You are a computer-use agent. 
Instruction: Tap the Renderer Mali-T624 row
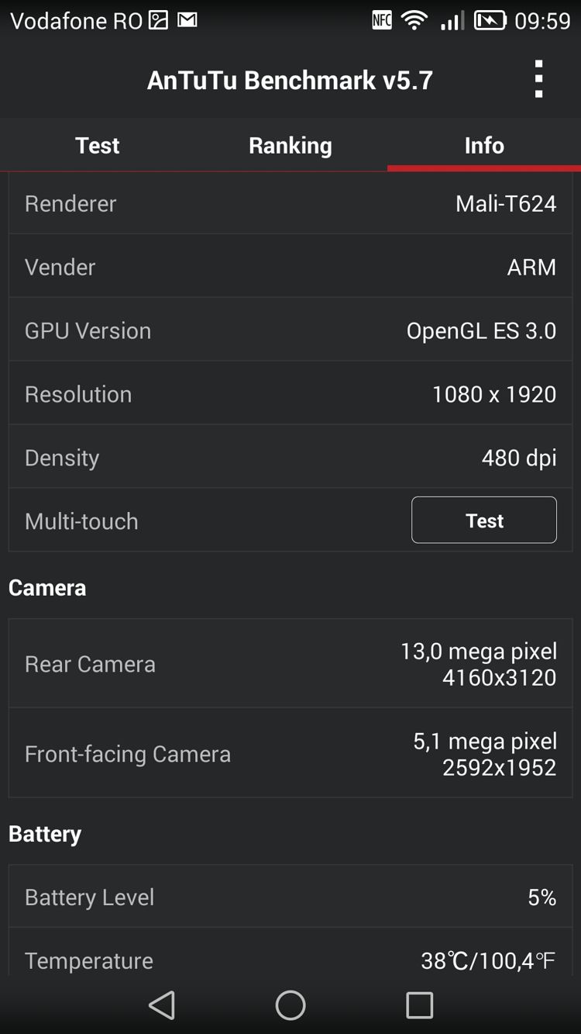[x=290, y=203]
